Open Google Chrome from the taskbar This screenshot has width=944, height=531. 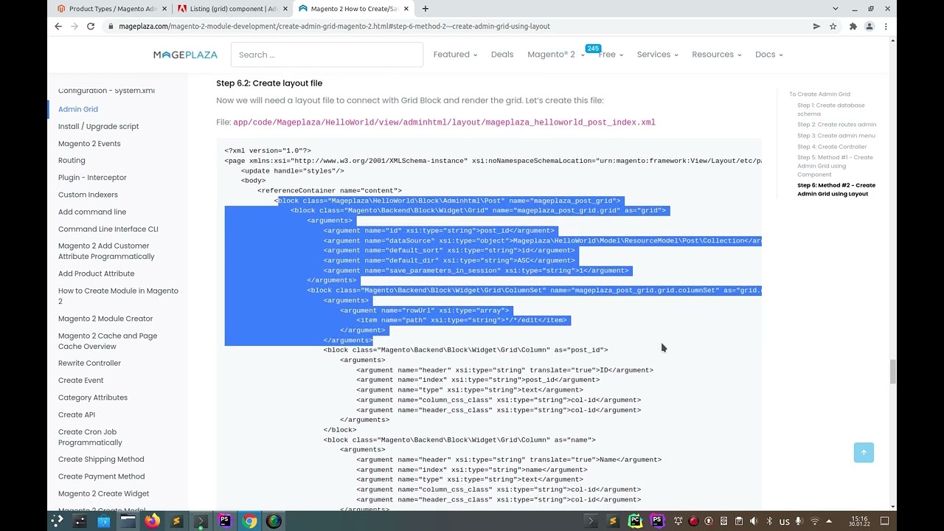249,521
